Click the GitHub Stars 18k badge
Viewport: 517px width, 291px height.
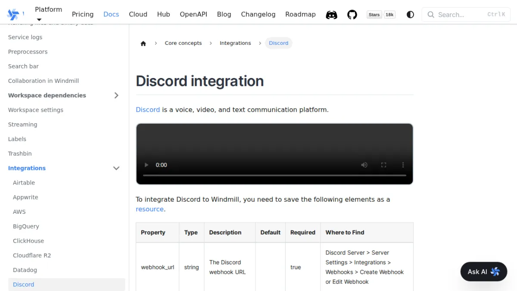pyautogui.click(x=381, y=15)
